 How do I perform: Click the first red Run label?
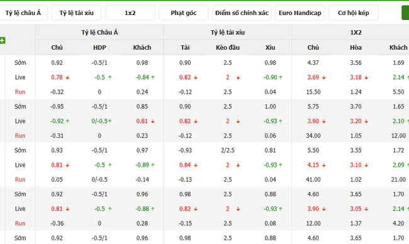(20, 92)
